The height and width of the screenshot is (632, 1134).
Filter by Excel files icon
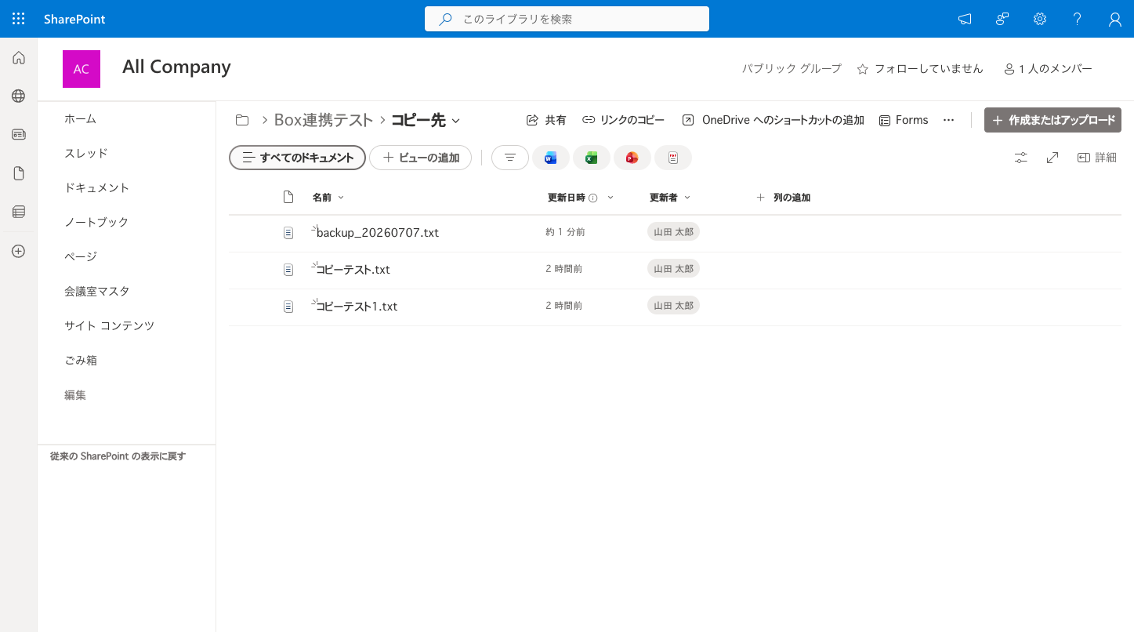(x=592, y=158)
